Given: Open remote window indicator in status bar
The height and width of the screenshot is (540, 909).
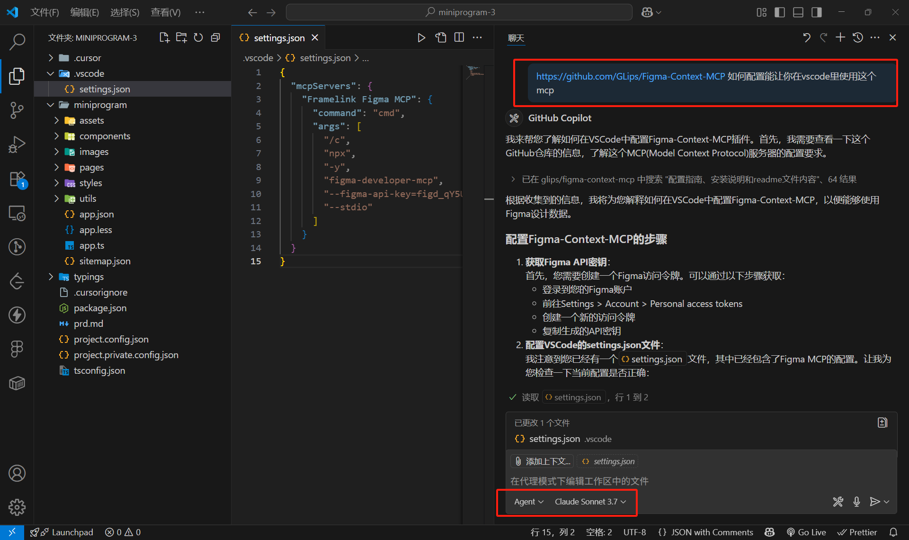Looking at the screenshot, I should pos(12,532).
